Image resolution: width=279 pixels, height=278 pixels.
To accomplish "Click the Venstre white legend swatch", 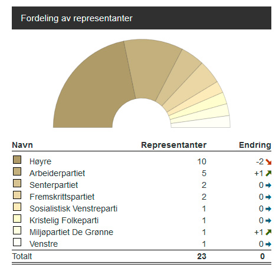I will point(17,242).
